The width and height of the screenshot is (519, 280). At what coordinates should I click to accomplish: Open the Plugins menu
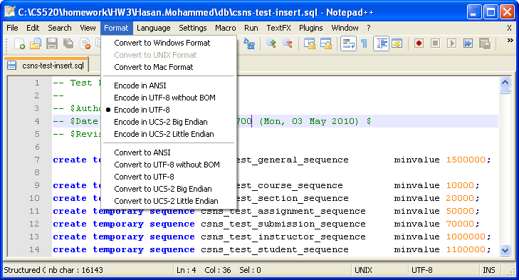[311, 28]
